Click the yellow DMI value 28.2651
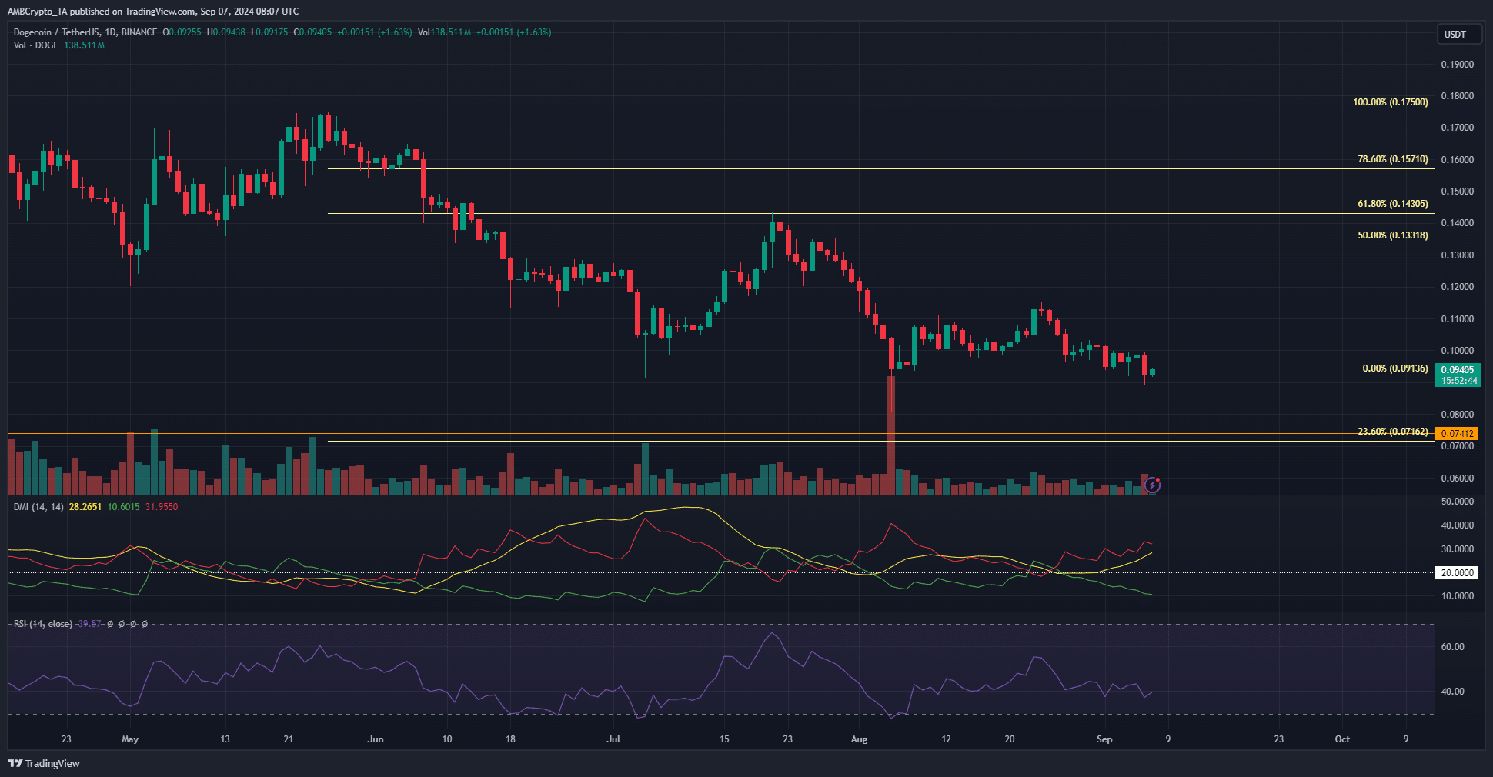1493x777 pixels. (x=85, y=507)
